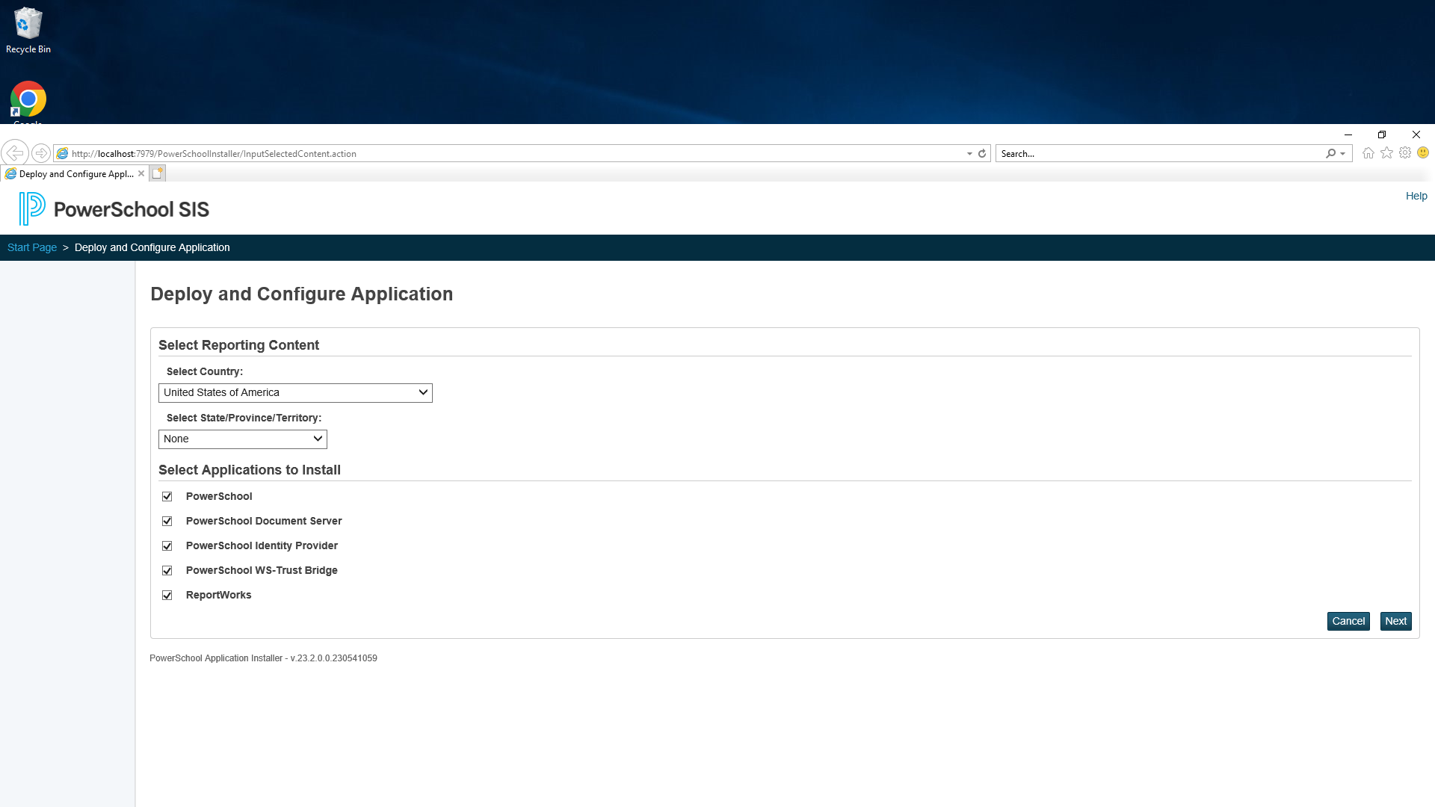Click the PowerSchool Document Server label

pos(264,522)
